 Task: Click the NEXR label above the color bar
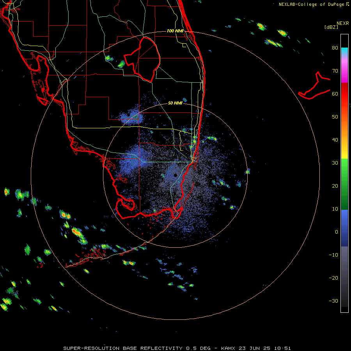point(342,23)
